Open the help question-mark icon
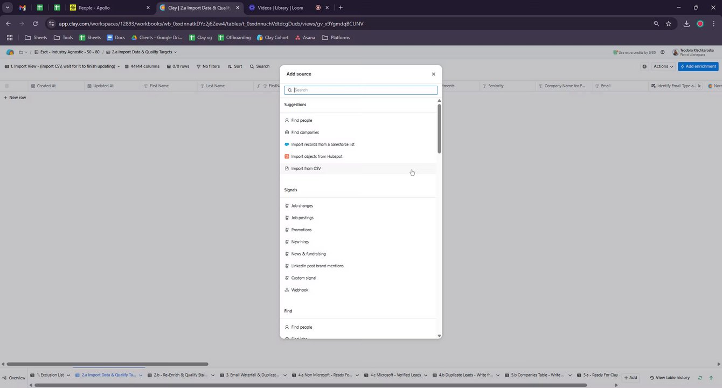 (662, 52)
